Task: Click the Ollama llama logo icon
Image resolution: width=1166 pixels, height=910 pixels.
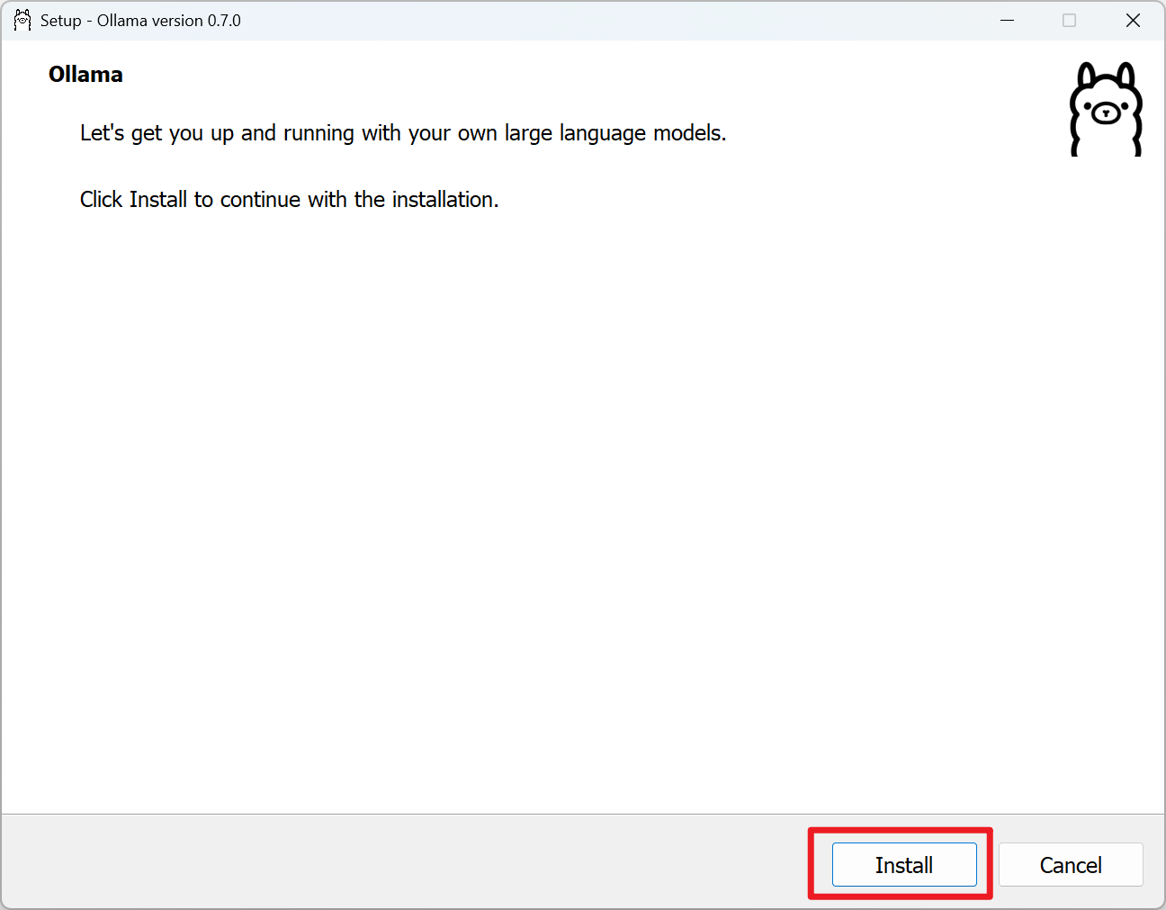Action: click(1105, 108)
